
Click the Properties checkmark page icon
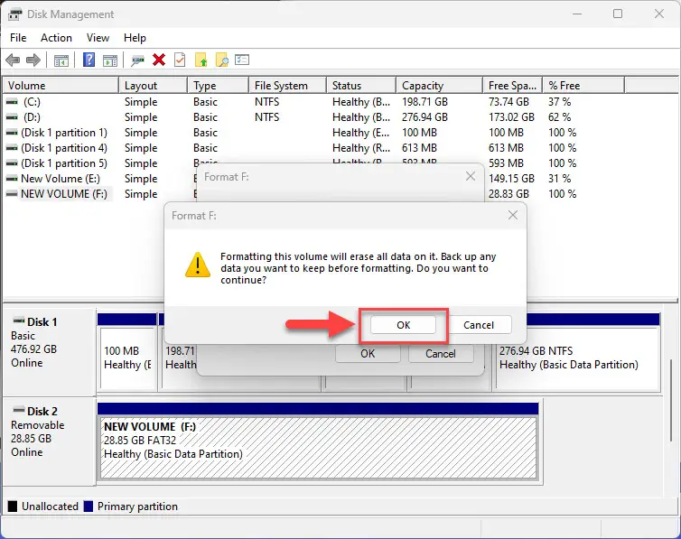180,60
